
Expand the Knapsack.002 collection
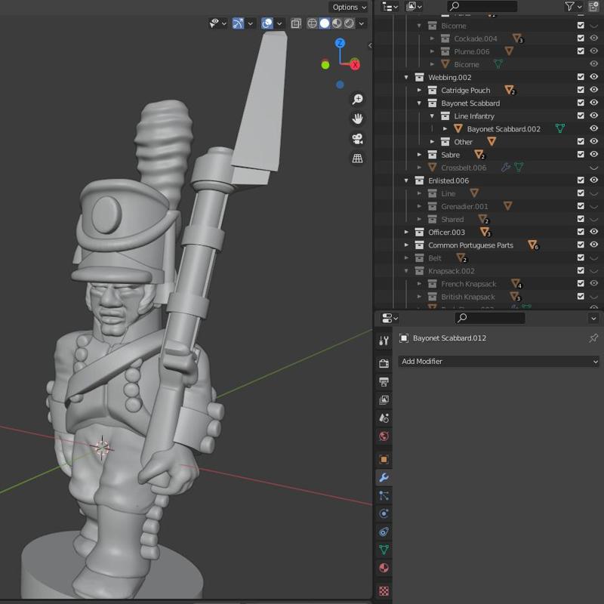point(408,270)
